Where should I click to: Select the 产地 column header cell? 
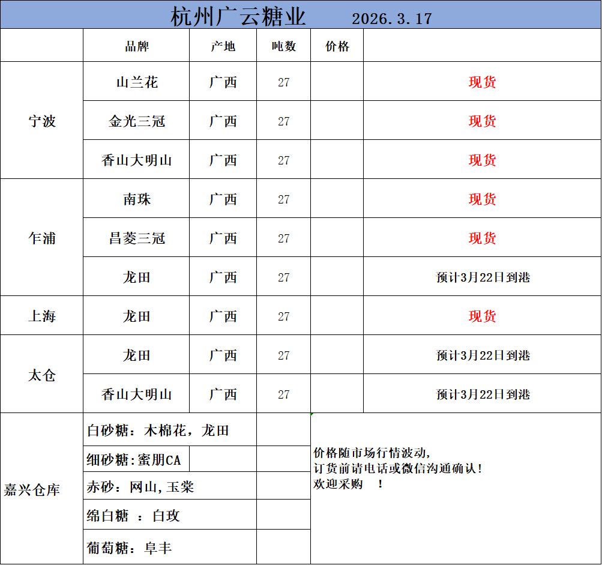223,46
